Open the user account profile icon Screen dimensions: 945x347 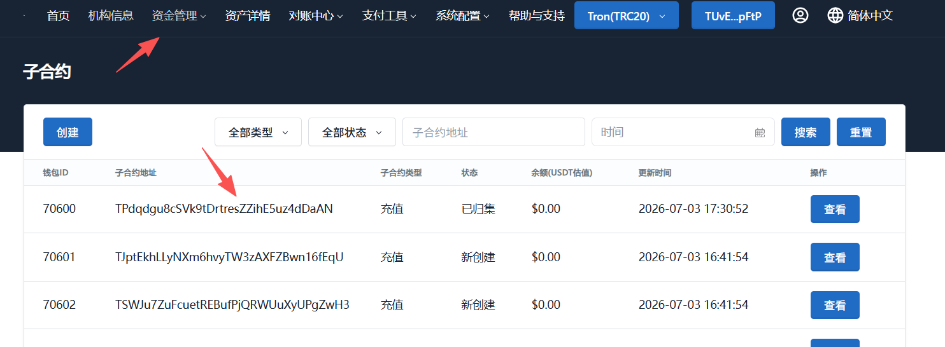click(x=800, y=15)
